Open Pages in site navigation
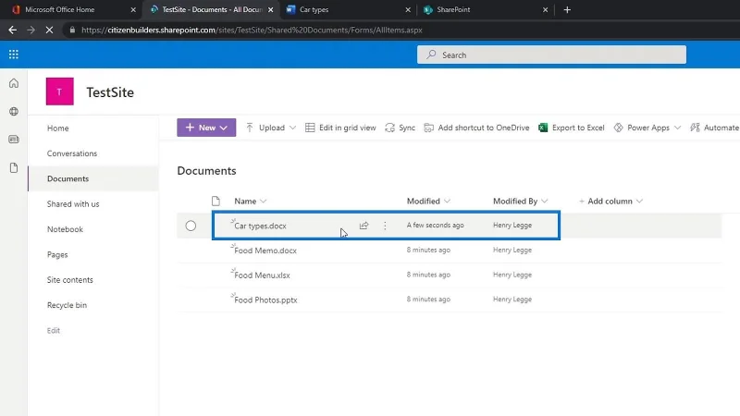The image size is (740, 416). click(57, 255)
